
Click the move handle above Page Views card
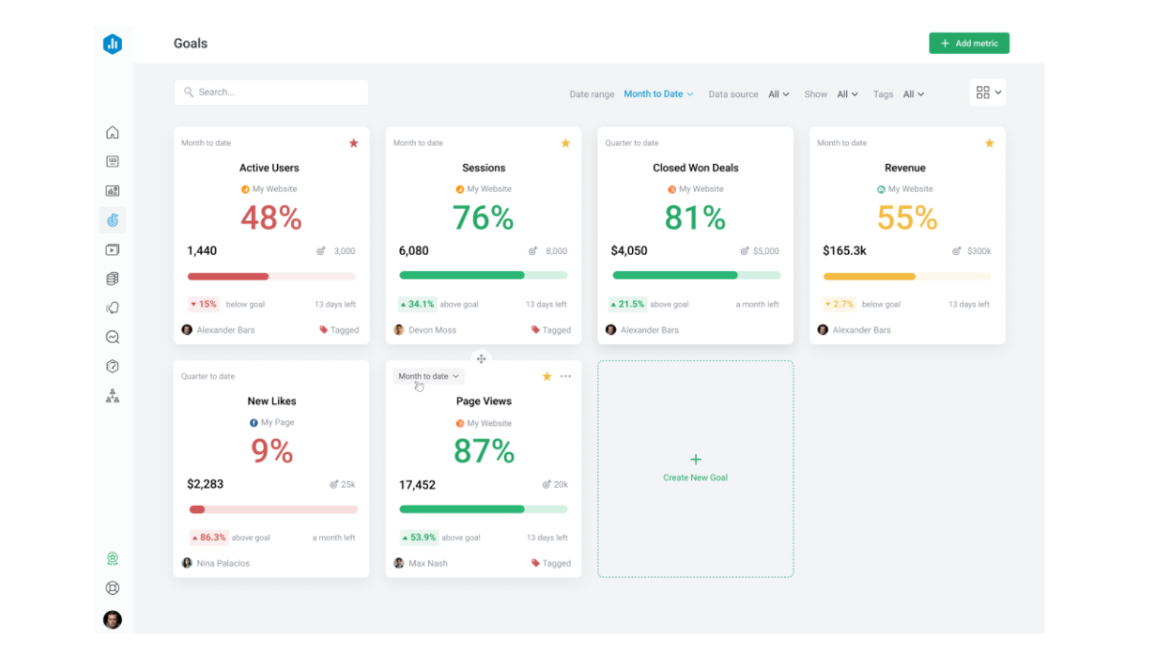481,359
